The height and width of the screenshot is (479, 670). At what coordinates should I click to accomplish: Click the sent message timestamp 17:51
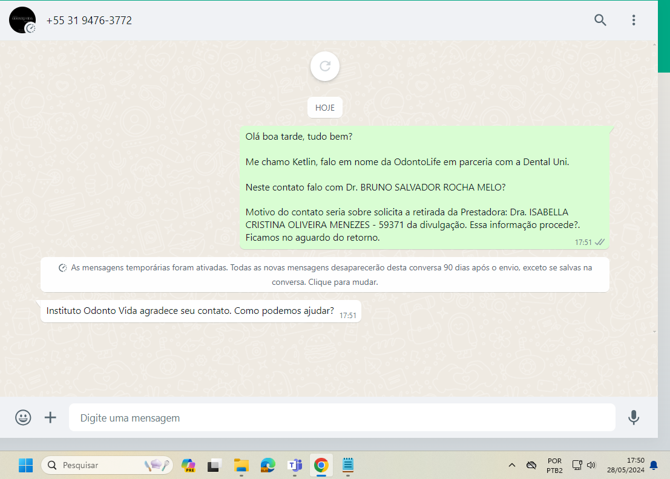click(x=583, y=243)
